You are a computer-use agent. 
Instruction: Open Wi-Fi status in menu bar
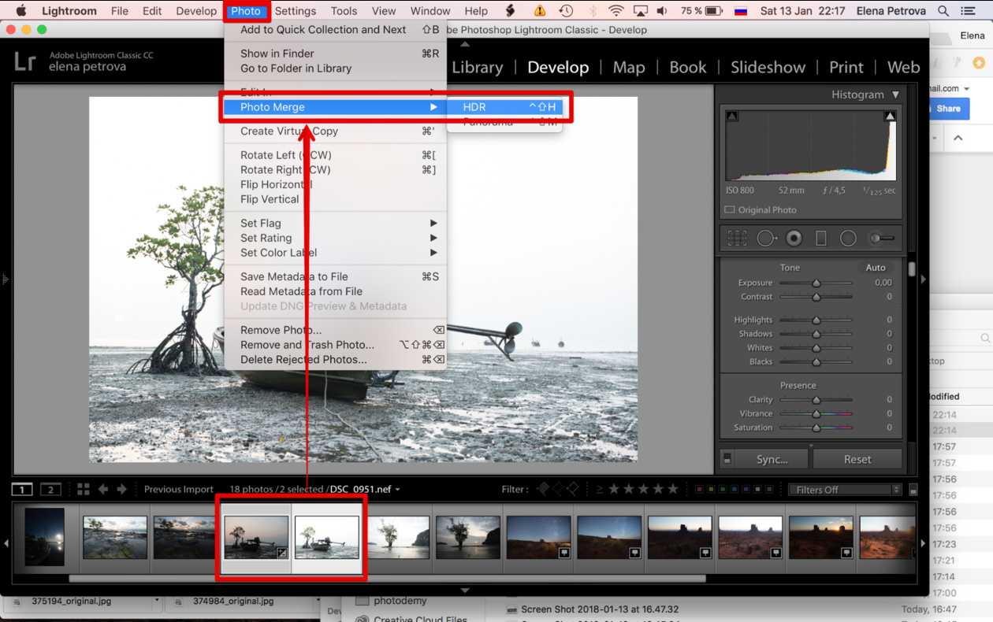pos(616,11)
